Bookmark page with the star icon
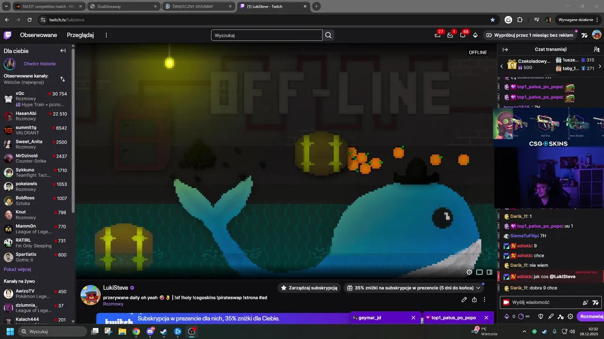 (x=493, y=20)
